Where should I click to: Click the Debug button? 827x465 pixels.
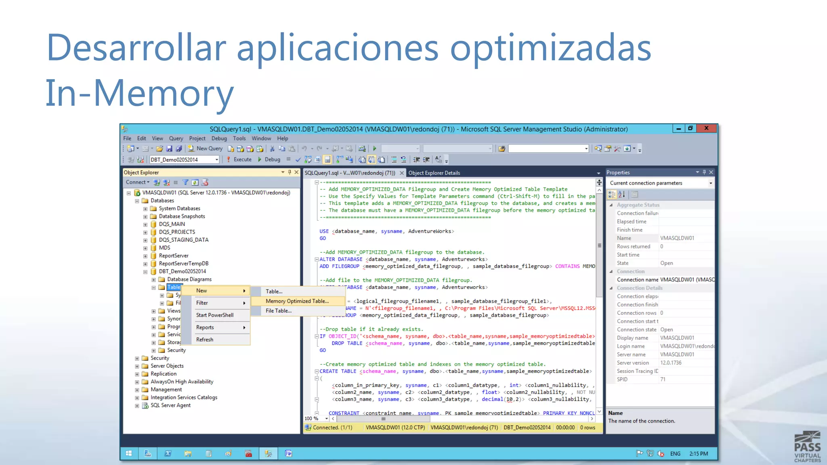click(x=269, y=159)
